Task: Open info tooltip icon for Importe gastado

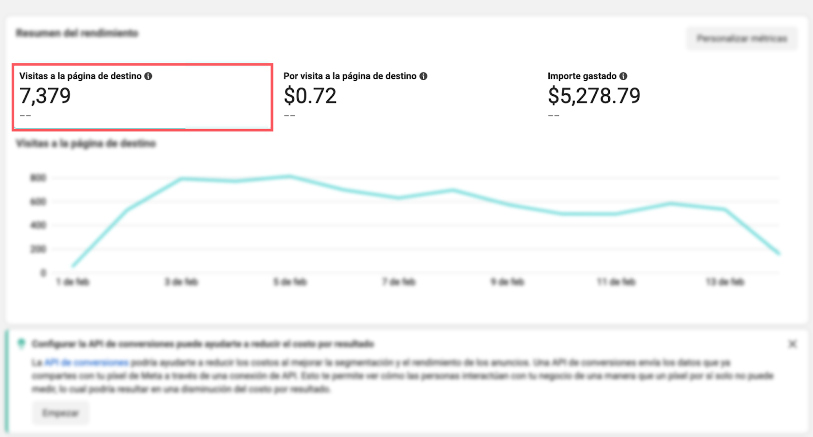Action: point(623,76)
